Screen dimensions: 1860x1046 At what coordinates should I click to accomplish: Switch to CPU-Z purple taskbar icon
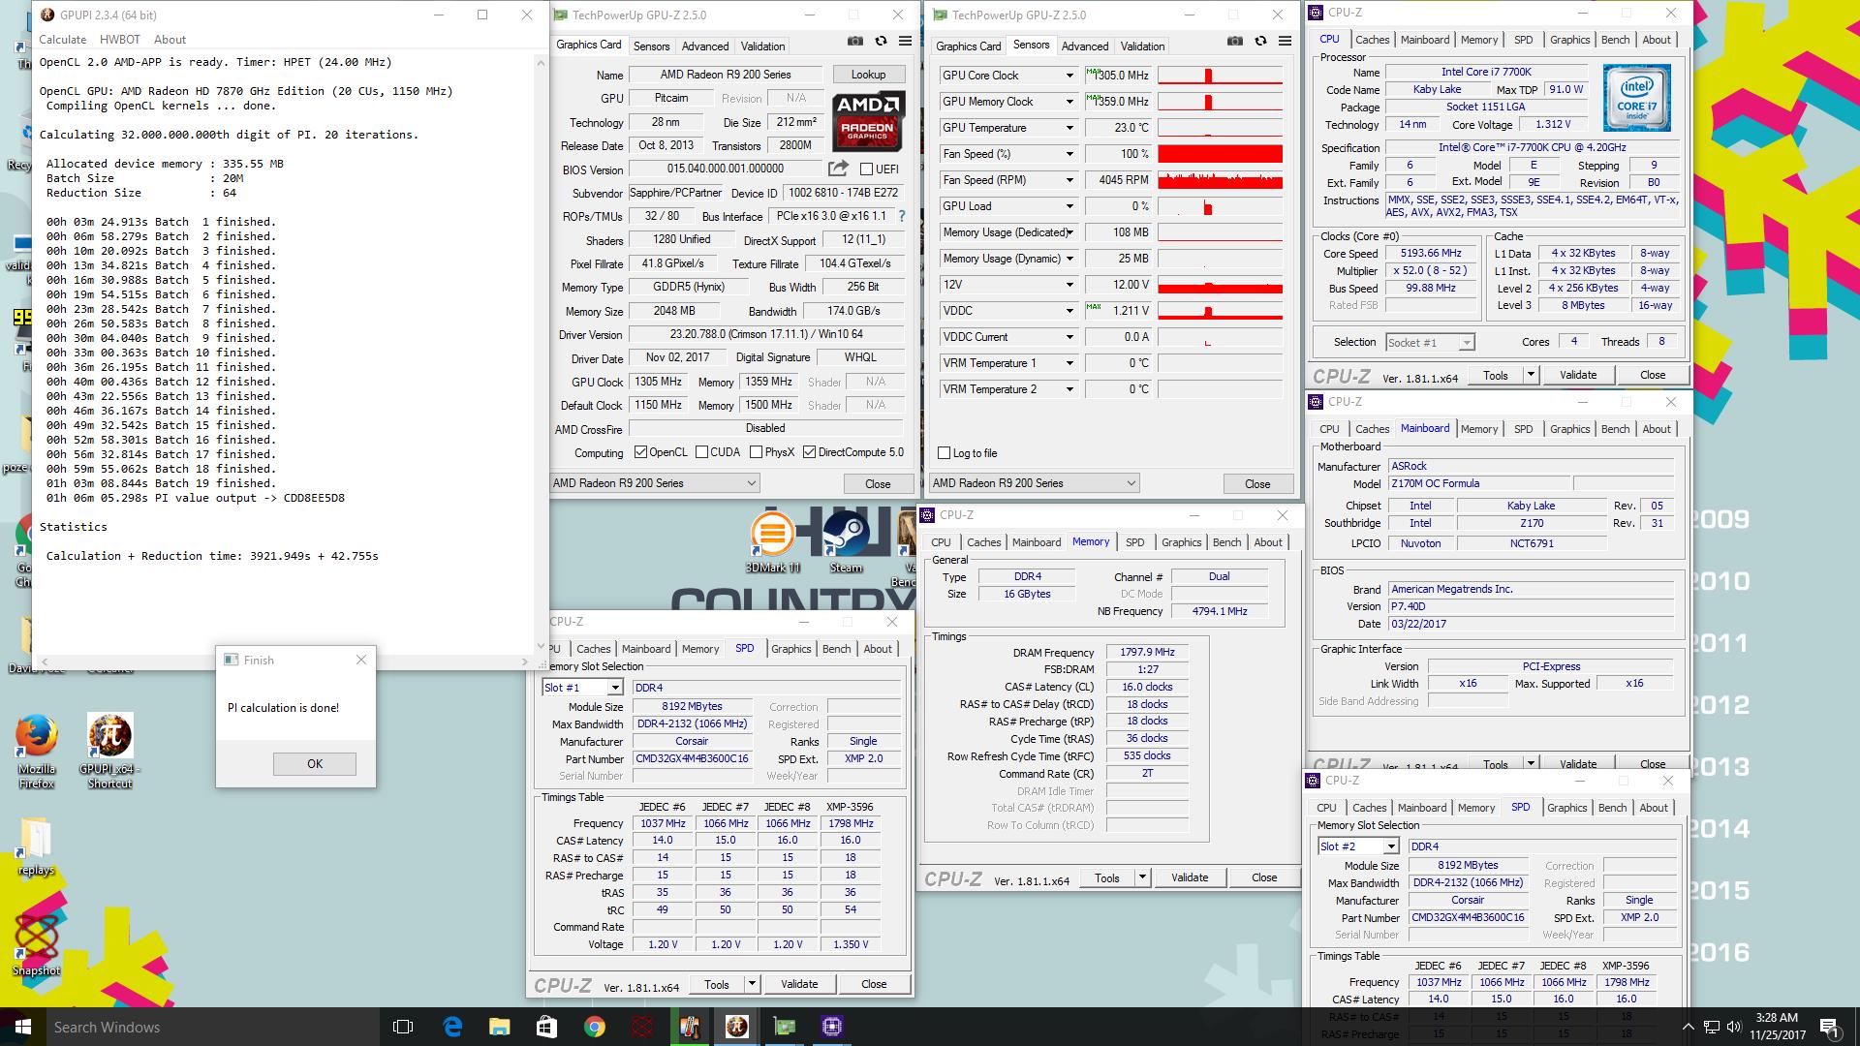pyautogui.click(x=831, y=1027)
